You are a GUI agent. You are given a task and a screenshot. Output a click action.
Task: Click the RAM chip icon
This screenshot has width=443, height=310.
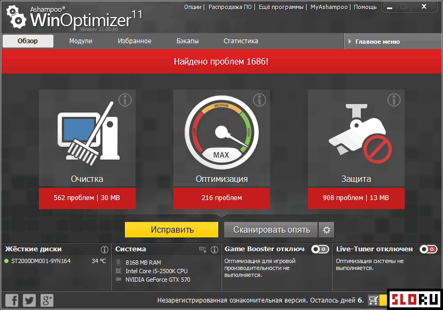pos(118,263)
